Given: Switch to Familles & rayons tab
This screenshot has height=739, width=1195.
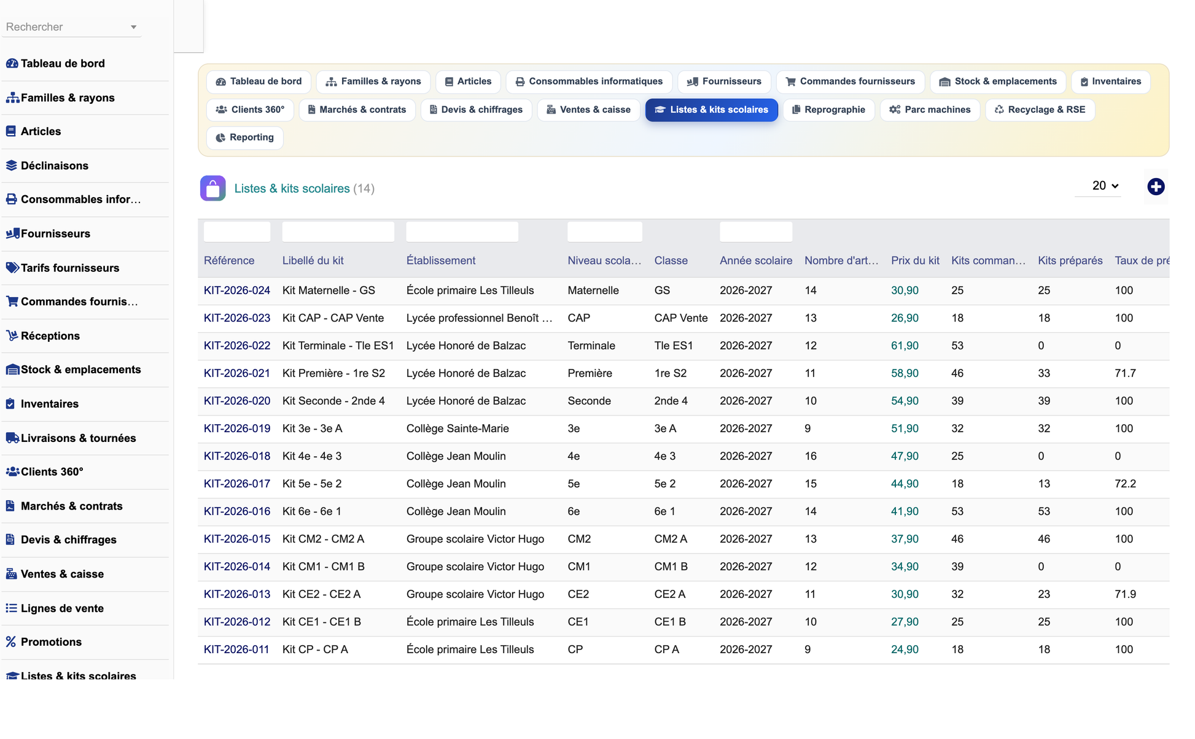Looking at the screenshot, I should (373, 82).
